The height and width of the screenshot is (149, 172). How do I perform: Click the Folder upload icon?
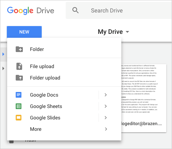[x=19, y=78]
